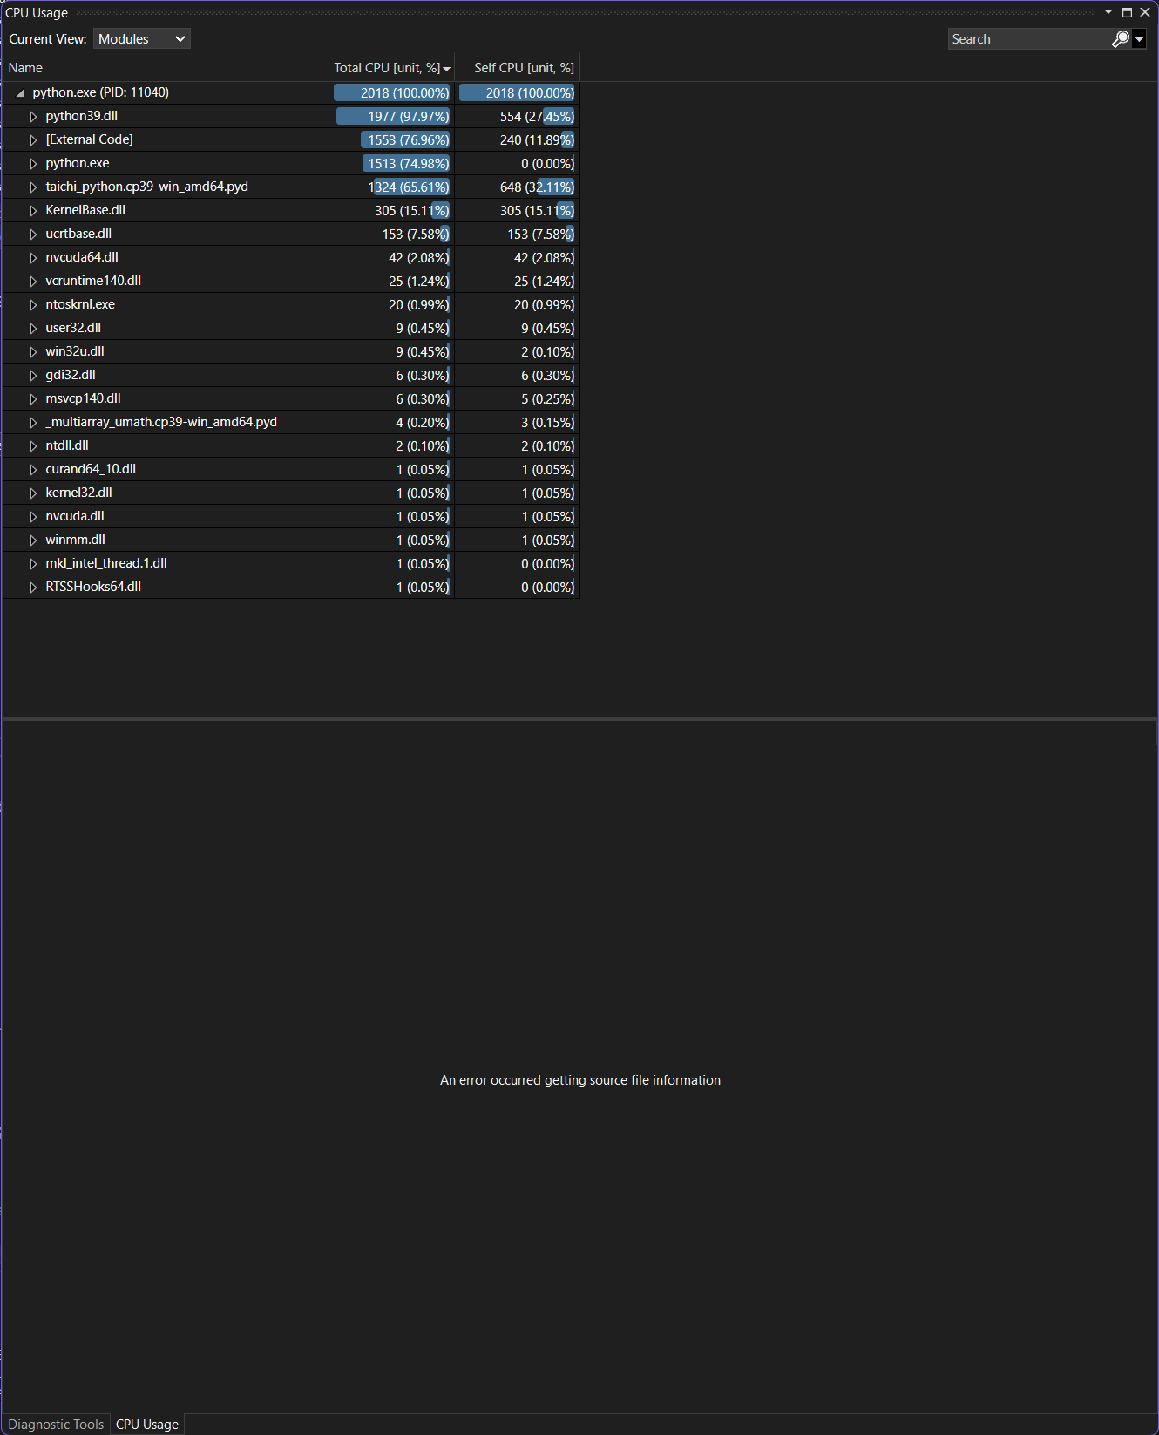Expand the RTSSHooks64.dll row
Image resolution: width=1159 pixels, height=1435 pixels.
point(34,587)
